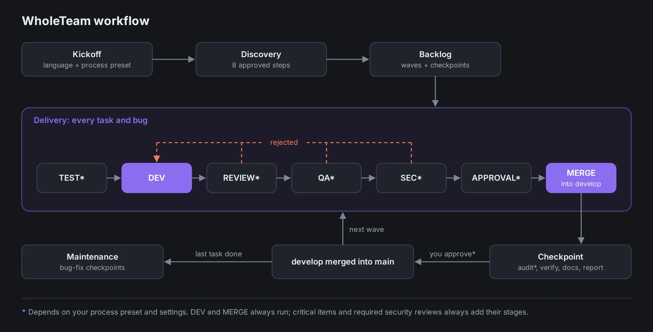Click the 'WholeTeam workflow' title
Screen dimensions: 653x332
(x=86, y=21)
